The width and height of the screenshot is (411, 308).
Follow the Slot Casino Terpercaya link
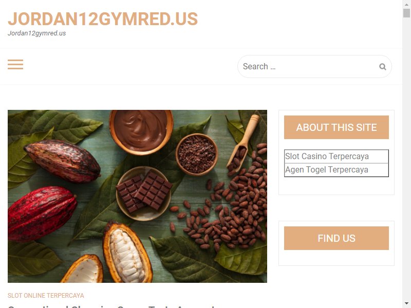click(327, 157)
